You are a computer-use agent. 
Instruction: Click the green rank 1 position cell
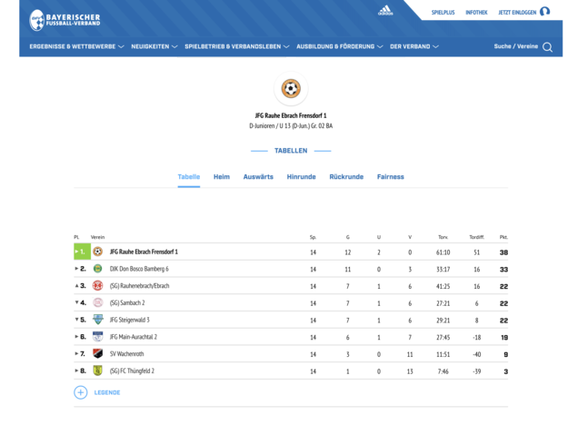82,252
